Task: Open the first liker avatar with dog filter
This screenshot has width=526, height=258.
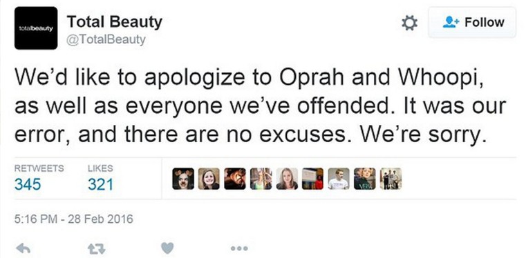Action: click(183, 179)
